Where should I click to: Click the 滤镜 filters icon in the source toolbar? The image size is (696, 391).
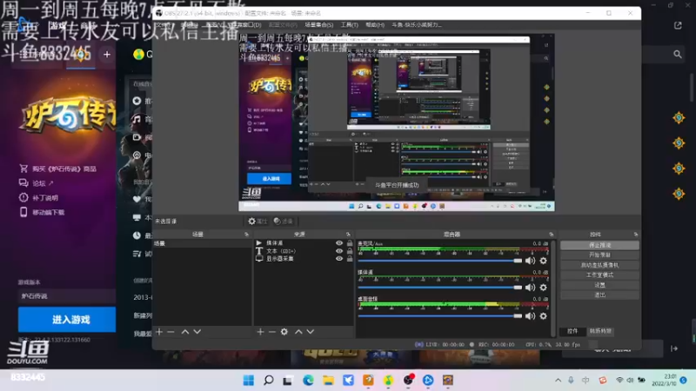point(284,222)
